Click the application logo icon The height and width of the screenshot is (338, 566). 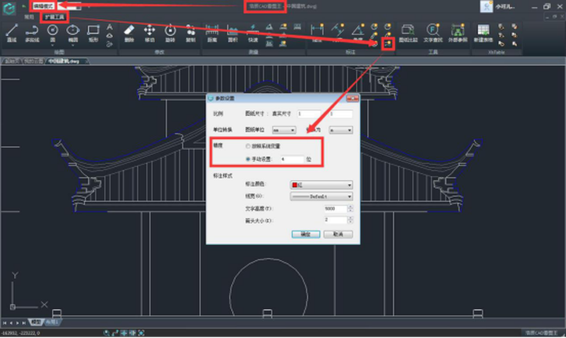[x=9, y=8]
